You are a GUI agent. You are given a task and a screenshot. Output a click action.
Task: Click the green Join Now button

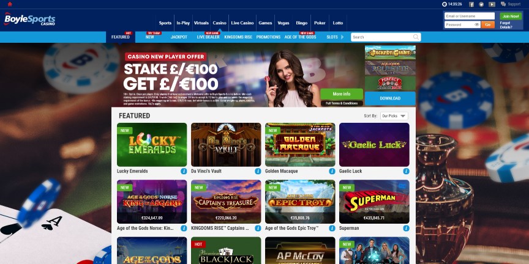point(511,16)
